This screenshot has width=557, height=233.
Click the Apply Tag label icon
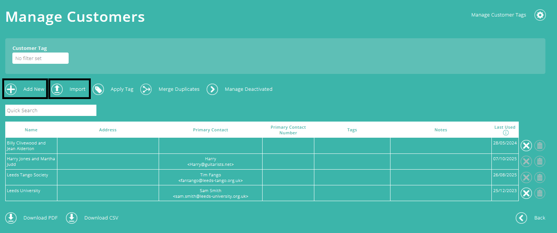(98, 89)
